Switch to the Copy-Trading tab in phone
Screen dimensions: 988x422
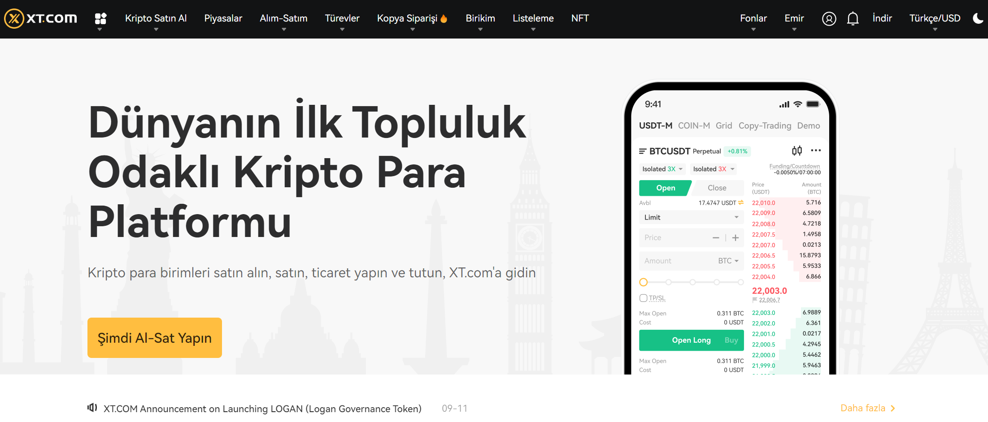(x=765, y=126)
